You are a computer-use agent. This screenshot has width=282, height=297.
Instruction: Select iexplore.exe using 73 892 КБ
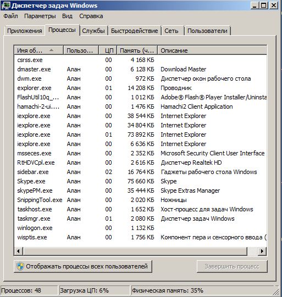coord(140,135)
